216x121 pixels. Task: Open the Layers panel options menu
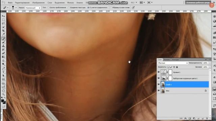(210, 59)
